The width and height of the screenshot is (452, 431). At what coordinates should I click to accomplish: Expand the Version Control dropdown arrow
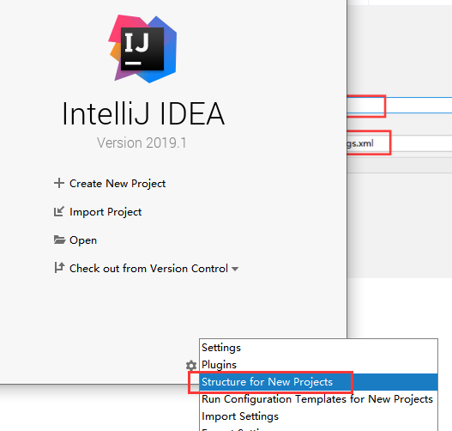235,269
